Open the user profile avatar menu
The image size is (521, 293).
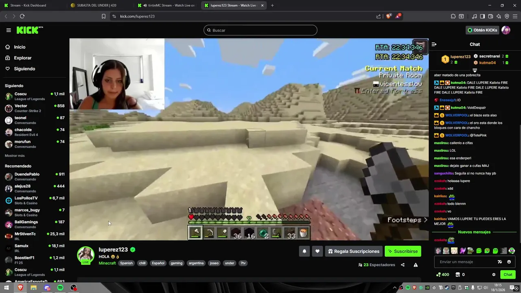tap(506, 30)
